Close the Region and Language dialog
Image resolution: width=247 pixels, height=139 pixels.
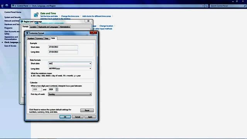[88, 21]
